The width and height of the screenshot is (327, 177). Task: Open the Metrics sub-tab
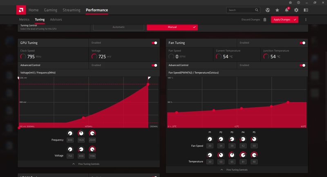coord(24,19)
